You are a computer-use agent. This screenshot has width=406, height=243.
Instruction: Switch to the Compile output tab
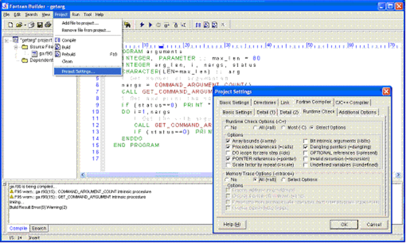(x=18, y=228)
